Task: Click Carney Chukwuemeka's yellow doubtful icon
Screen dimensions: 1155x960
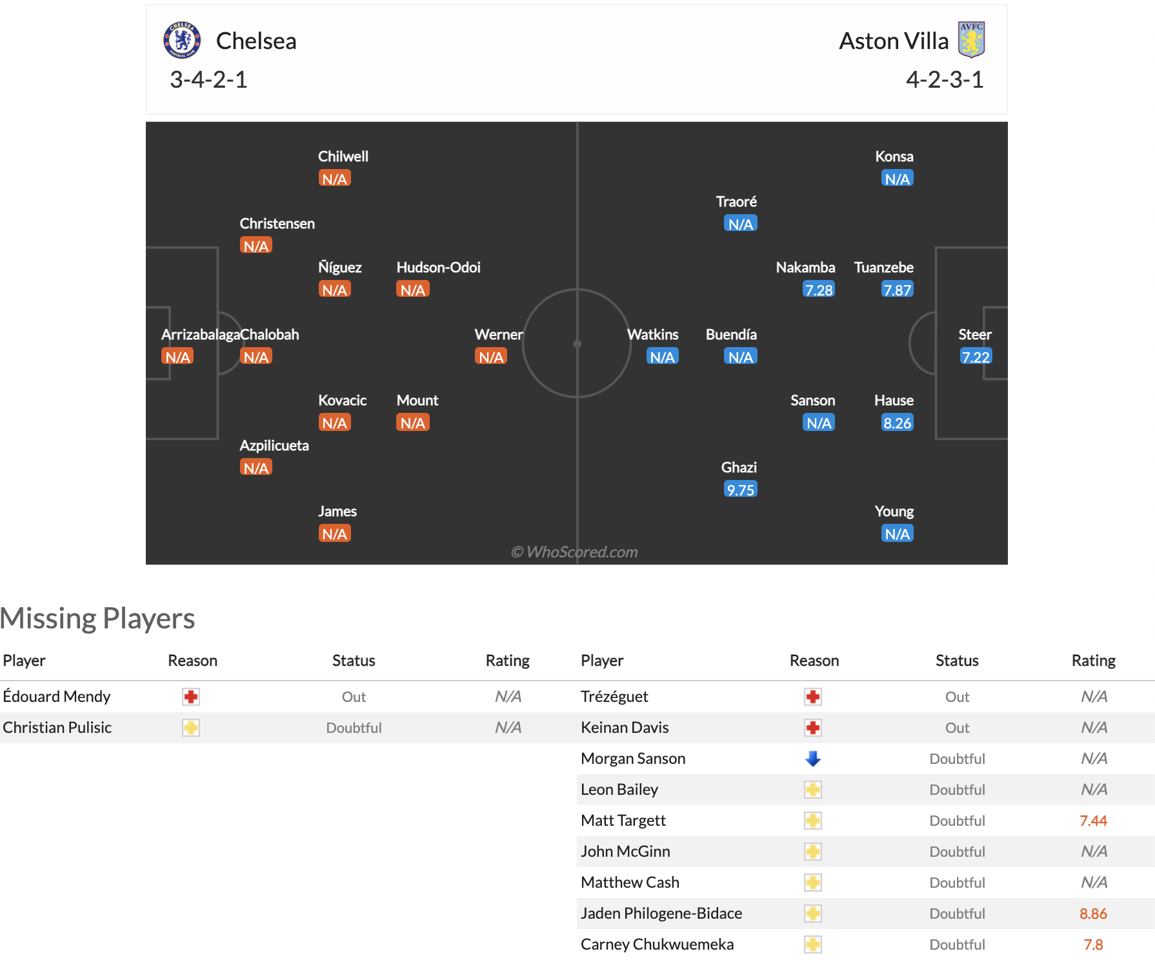Action: [x=813, y=945]
